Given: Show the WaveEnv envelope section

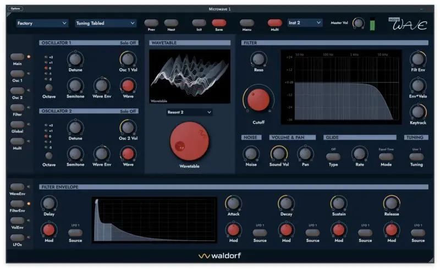Looking at the screenshot, I should coord(18,187).
